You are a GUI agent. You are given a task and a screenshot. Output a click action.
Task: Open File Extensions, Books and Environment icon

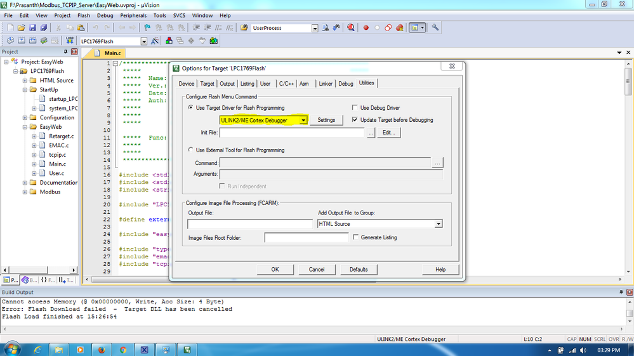click(x=169, y=41)
